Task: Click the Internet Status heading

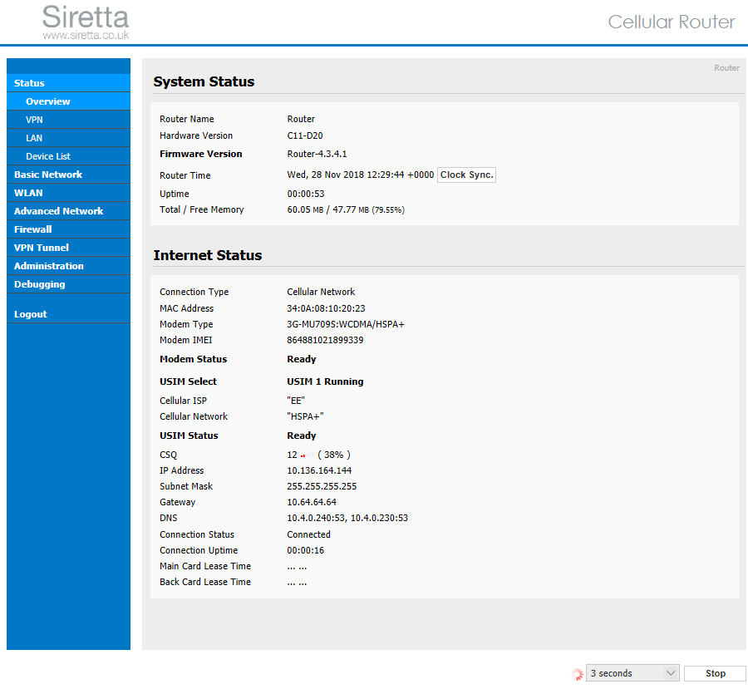Action: tap(208, 255)
